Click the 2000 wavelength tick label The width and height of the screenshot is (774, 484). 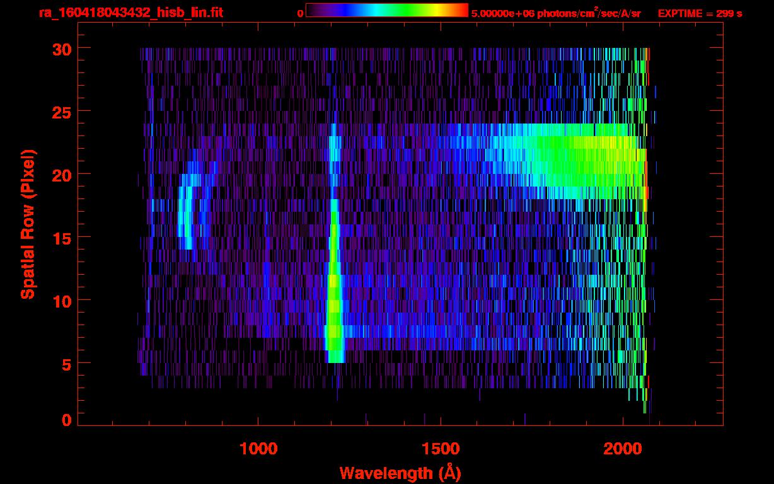point(623,449)
